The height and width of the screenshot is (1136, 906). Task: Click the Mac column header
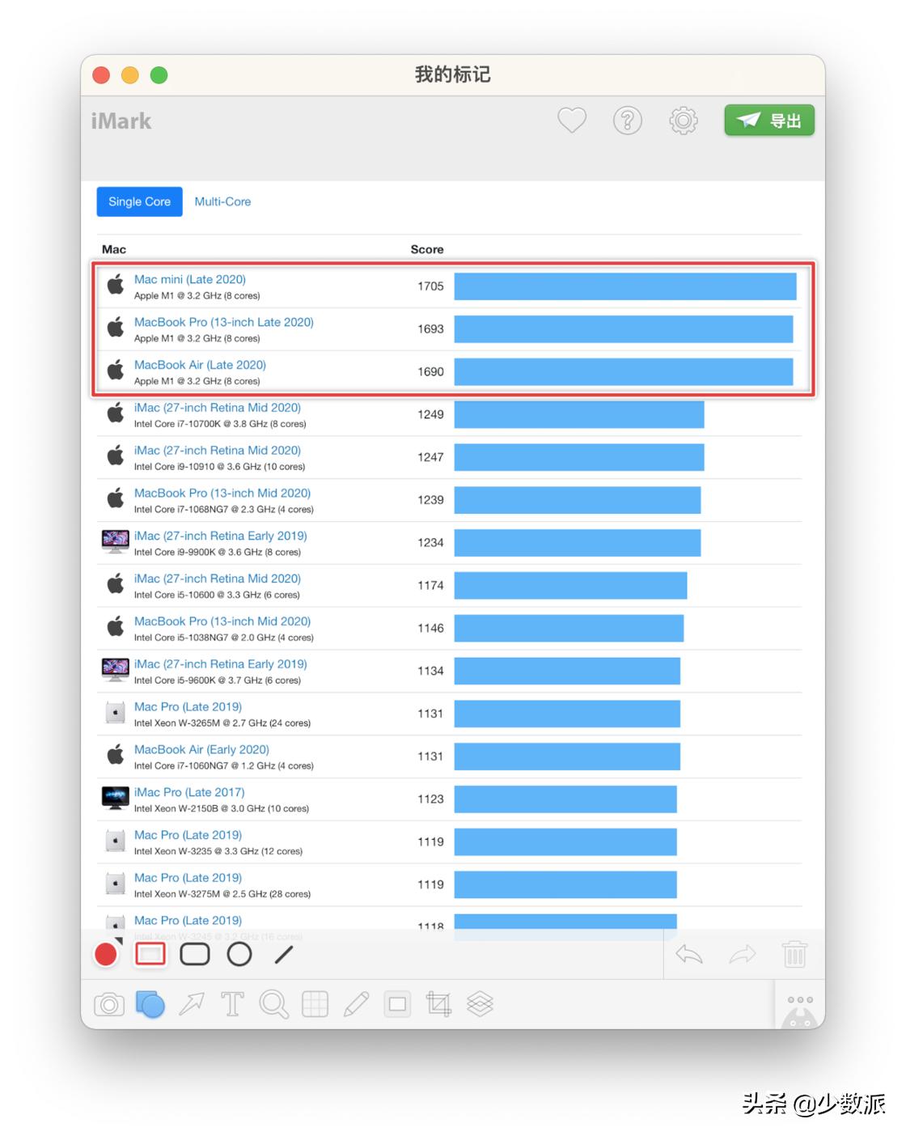click(x=114, y=249)
